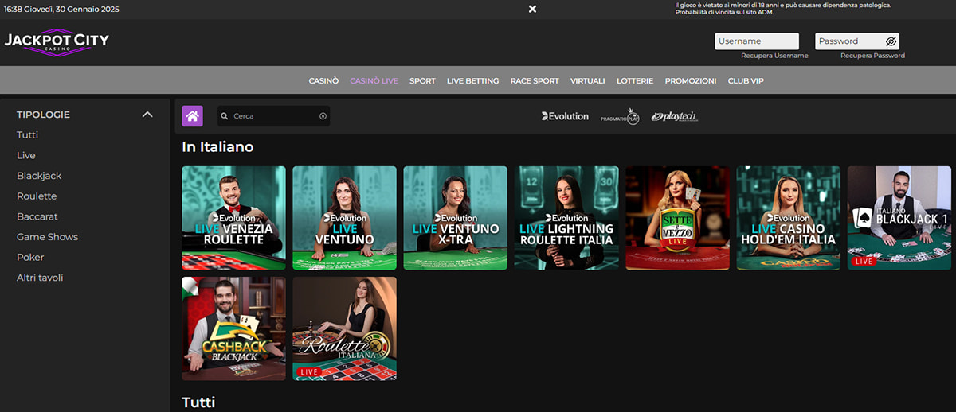Toggle password visibility eye icon
The image size is (956, 412).
pos(891,41)
